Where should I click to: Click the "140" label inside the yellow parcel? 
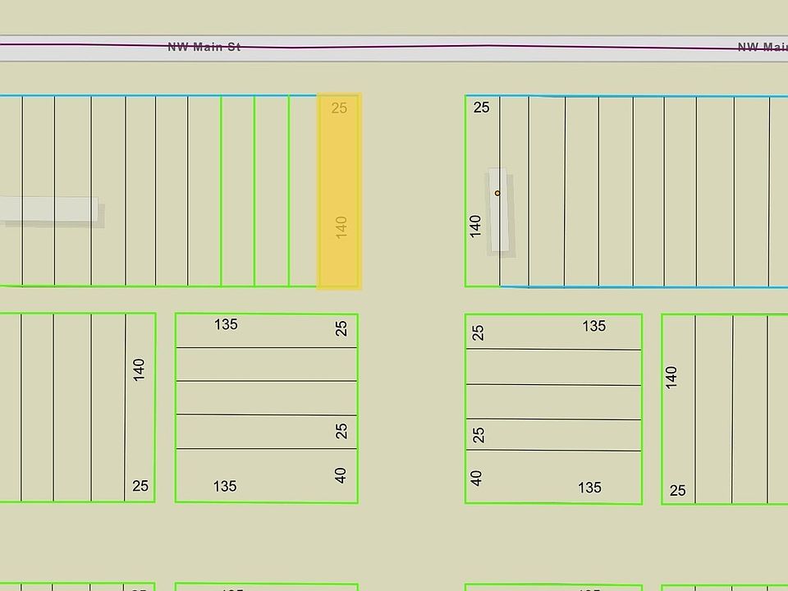coord(341,227)
